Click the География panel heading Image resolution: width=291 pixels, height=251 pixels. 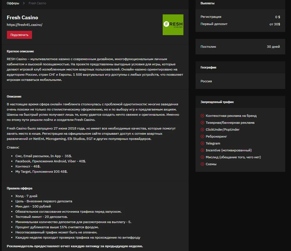(208, 67)
